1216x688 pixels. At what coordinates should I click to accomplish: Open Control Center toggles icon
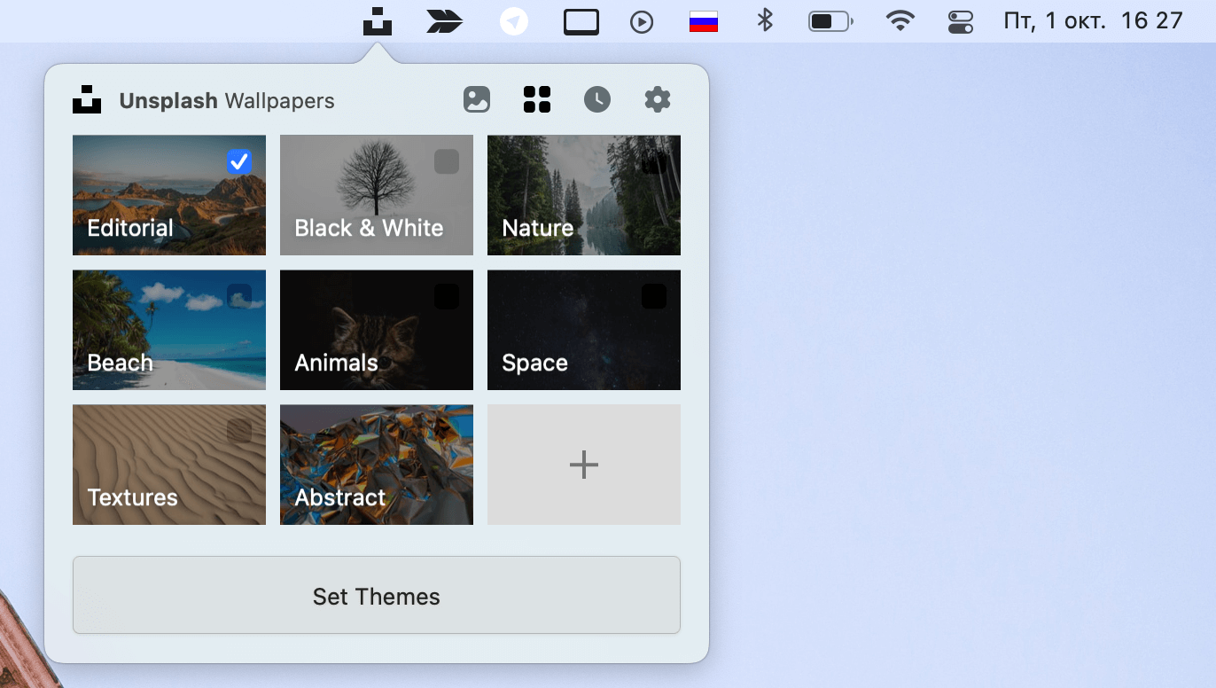coord(961,21)
